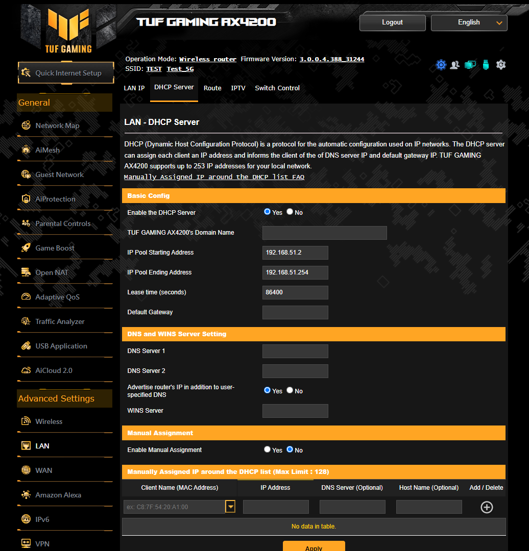Focus the DNS Server 1 field
The height and width of the screenshot is (551, 529).
(x=295, y=351)
